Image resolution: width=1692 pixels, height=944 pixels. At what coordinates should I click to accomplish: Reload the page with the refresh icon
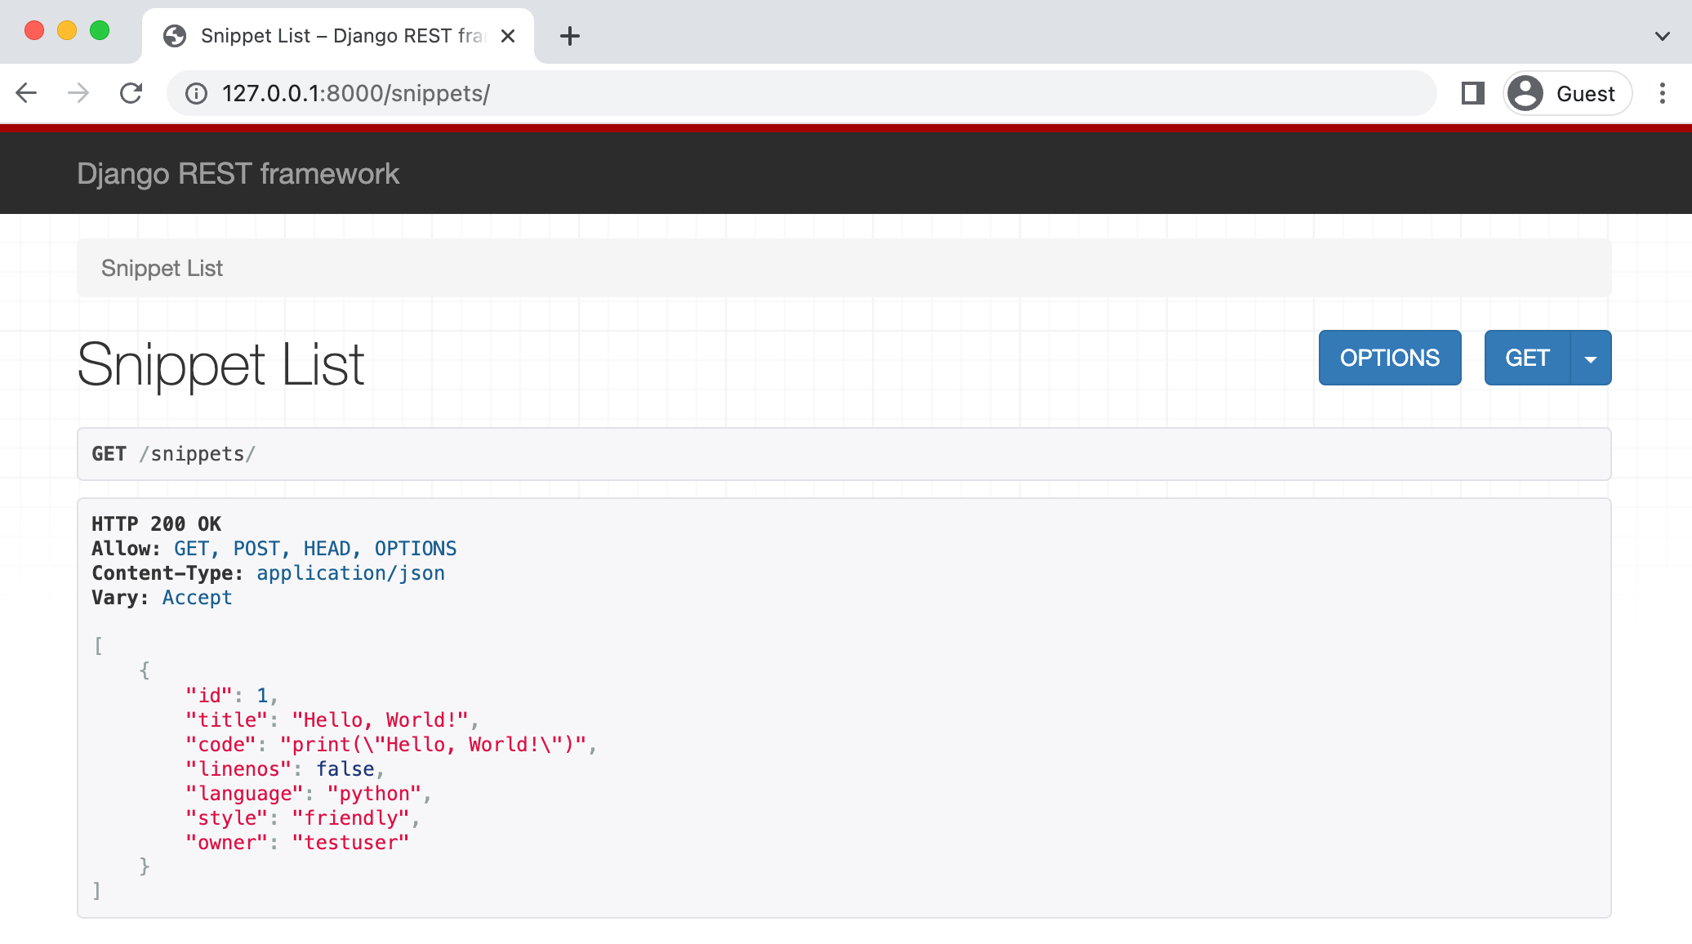[x=131, y=93]
